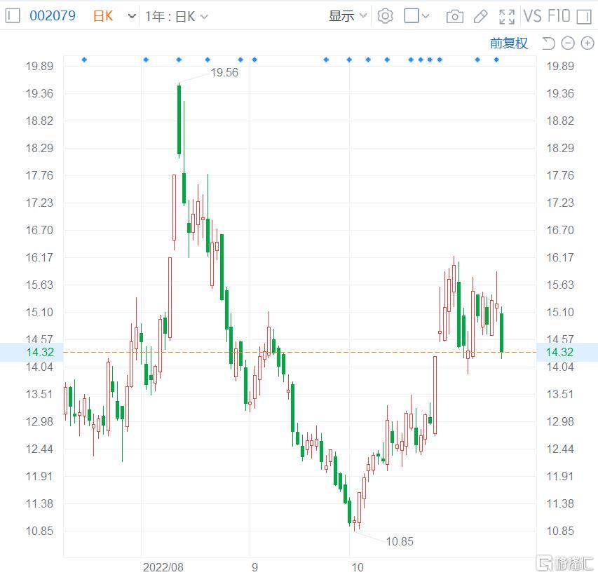Expand the layout dropdown arrow
The width and height of the screenshot is (598, 577).
426,16
